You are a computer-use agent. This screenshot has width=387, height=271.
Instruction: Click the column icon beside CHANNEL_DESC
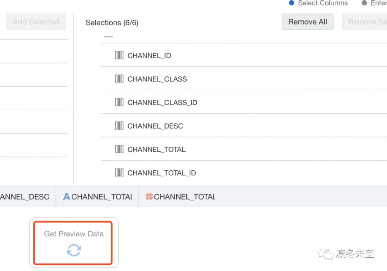(x=119, y=126)
